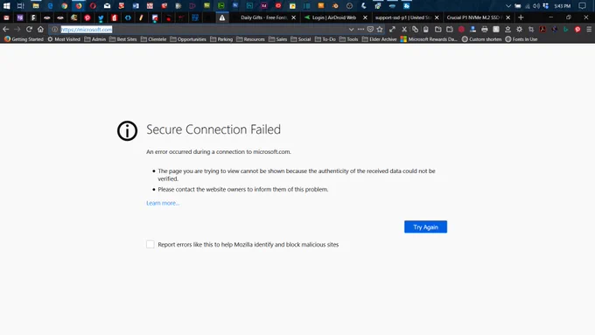Click the crop screenshot icon in the toolbar
This screenshot has width=595, height=335.
[x=531, y=29]
